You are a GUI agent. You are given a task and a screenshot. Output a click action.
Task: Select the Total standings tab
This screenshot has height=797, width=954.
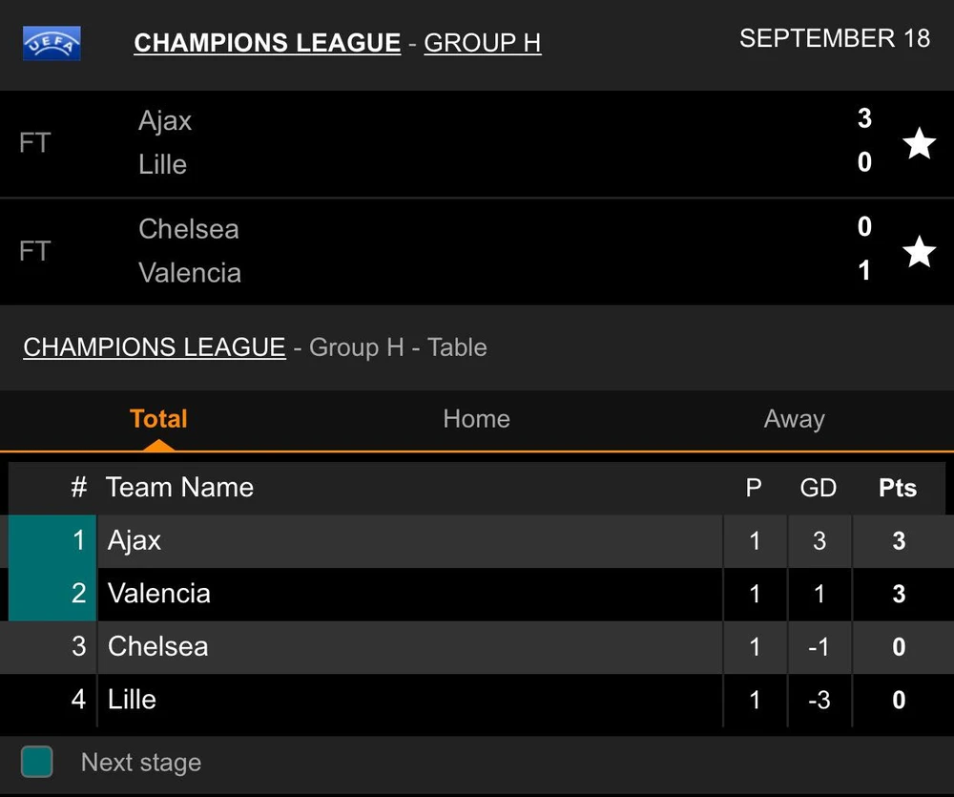tap(158, 419)
